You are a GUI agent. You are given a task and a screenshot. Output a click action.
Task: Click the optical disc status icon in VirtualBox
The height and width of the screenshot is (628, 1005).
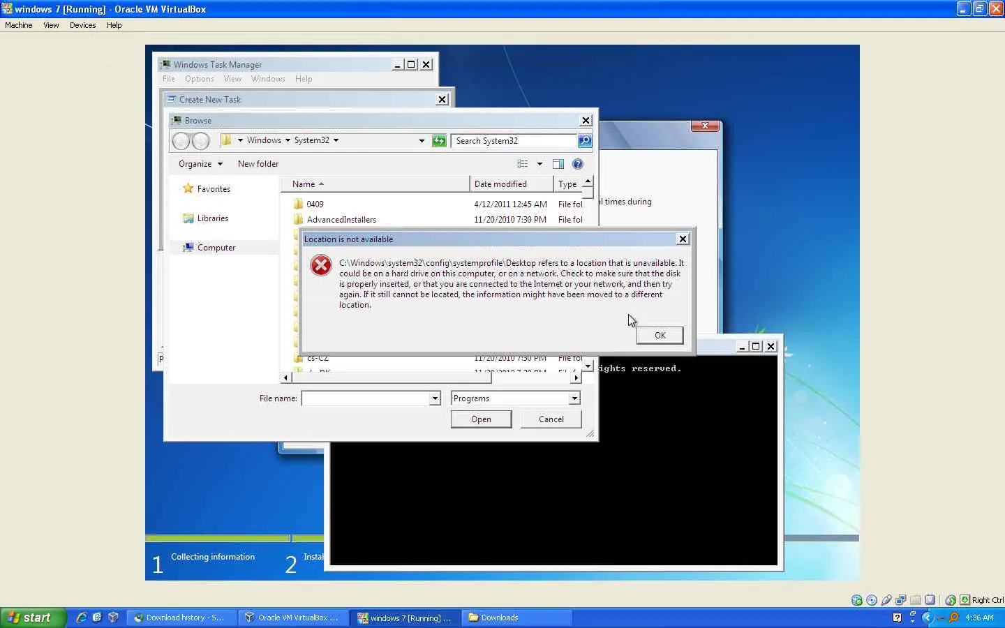[x=872, y=600]
